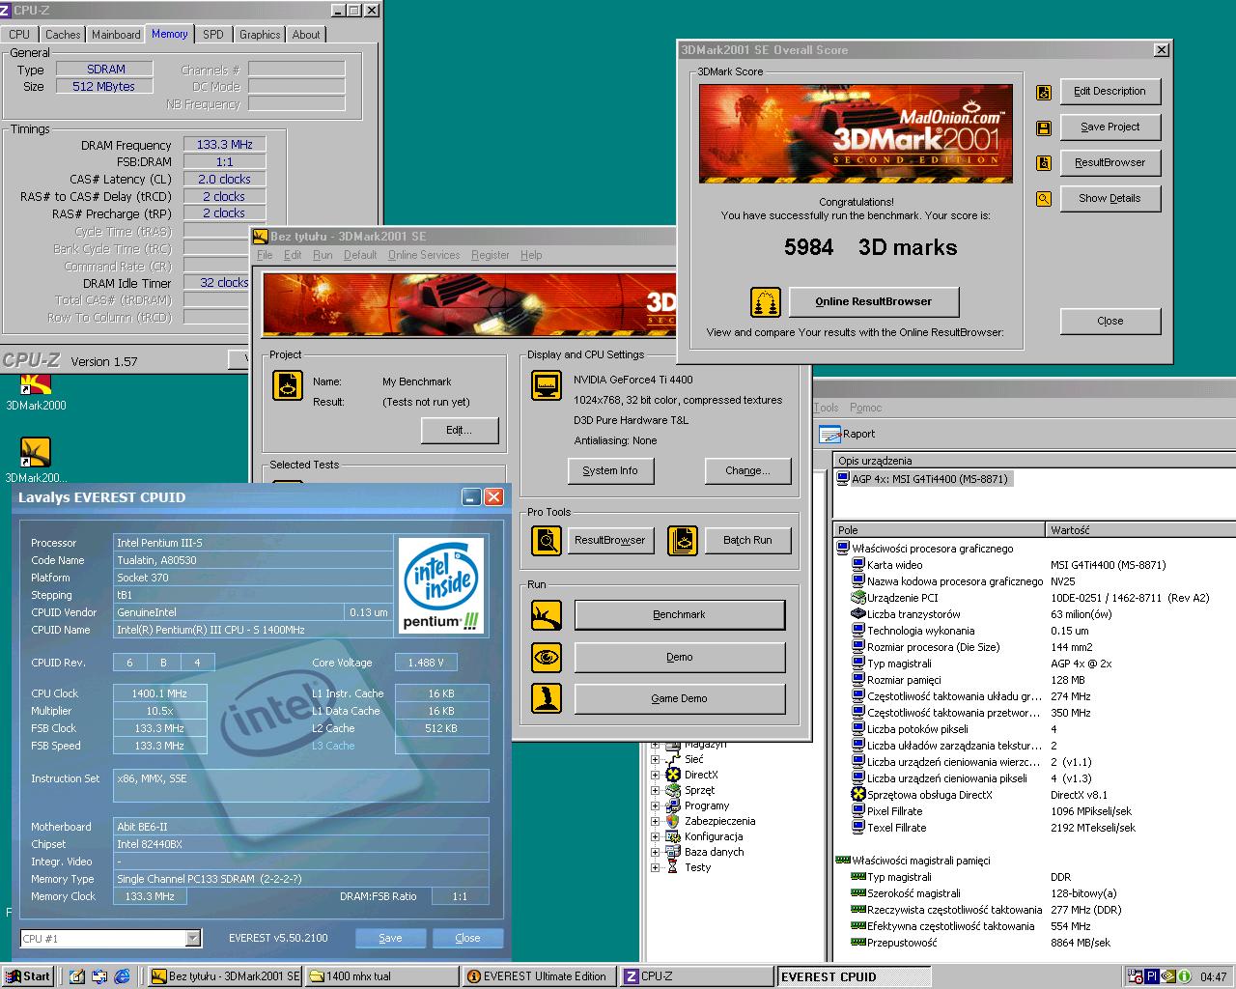The height and width of the screenshot is (989, 1236).
Task: Open Pomoc menu in EVEREST window
Action: [x=866, y=408]
